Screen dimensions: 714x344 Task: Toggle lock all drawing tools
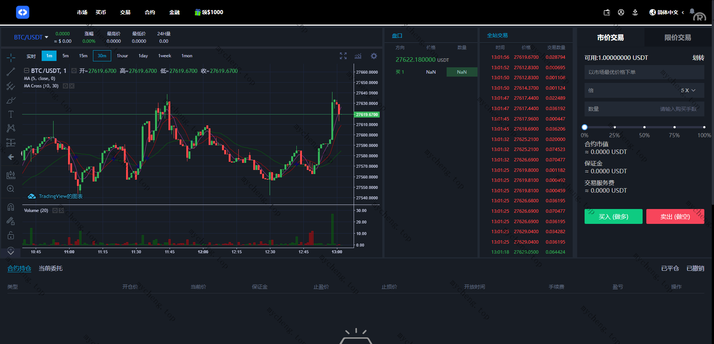point(11,235)
